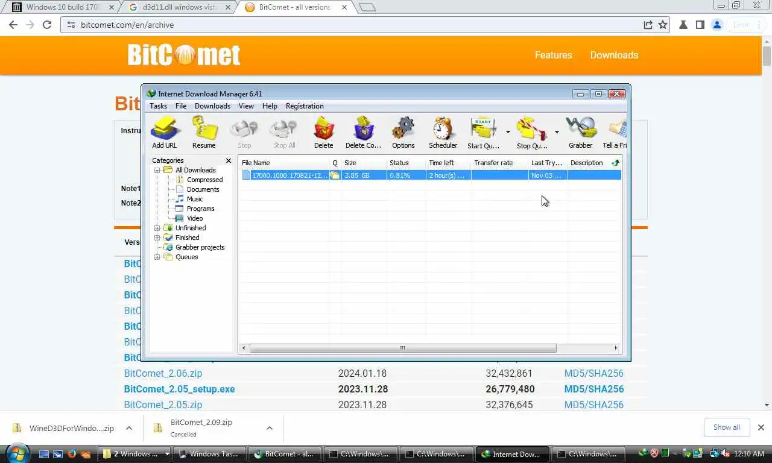Click Add URL toolbar icon in IDM
772x463 pixels.
(x=164, y=132)
